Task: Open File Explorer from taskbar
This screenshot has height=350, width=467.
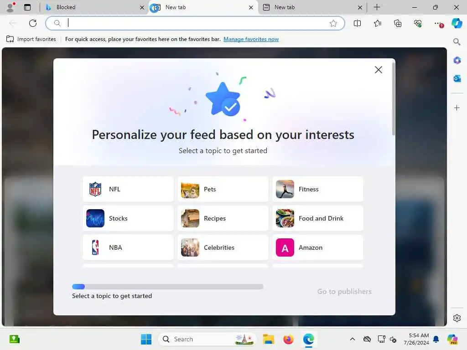Action: point(268,339)
